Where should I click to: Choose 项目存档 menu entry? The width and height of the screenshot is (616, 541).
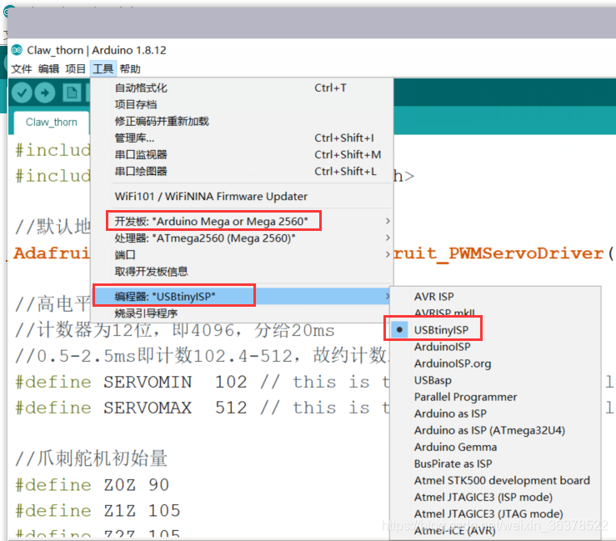click(242, 104)
